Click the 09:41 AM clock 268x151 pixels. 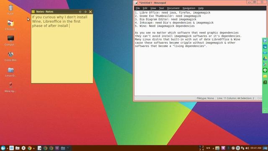coord(256,148)
